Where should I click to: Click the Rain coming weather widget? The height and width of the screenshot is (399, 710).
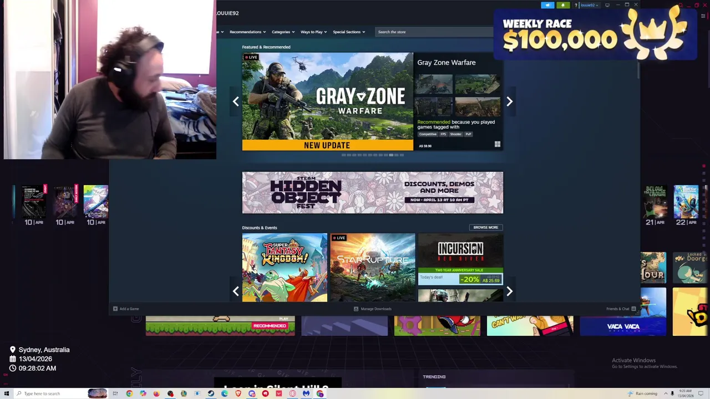(x=642, y=393)
